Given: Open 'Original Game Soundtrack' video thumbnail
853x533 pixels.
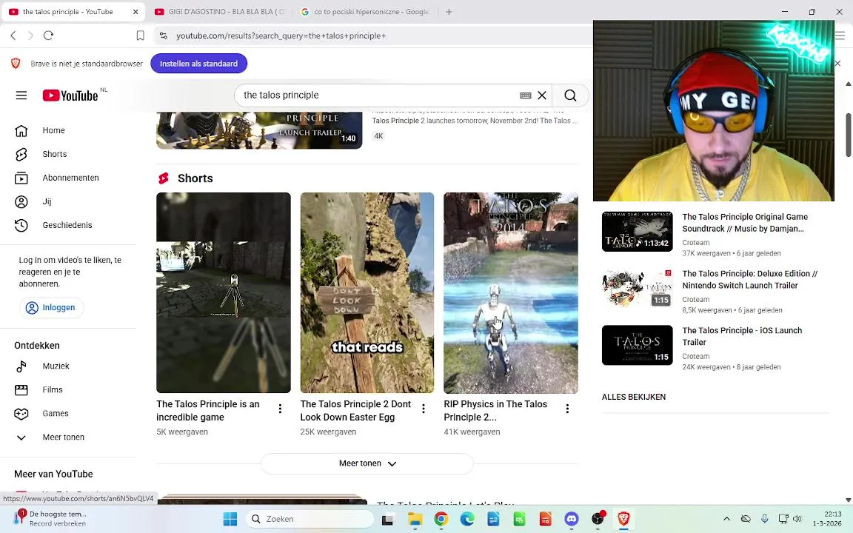Looking at the screenshot, I should (x=637, y=232).
